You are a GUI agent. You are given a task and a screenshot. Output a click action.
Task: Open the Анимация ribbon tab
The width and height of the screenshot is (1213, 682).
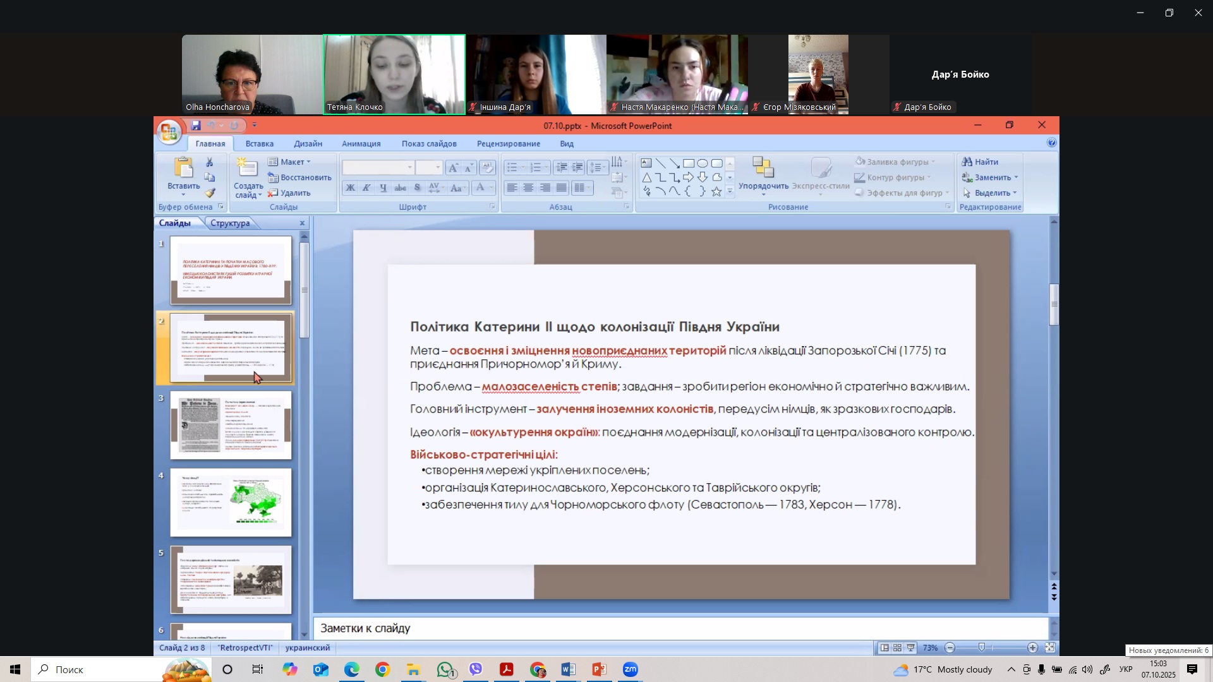coord(361,144)
